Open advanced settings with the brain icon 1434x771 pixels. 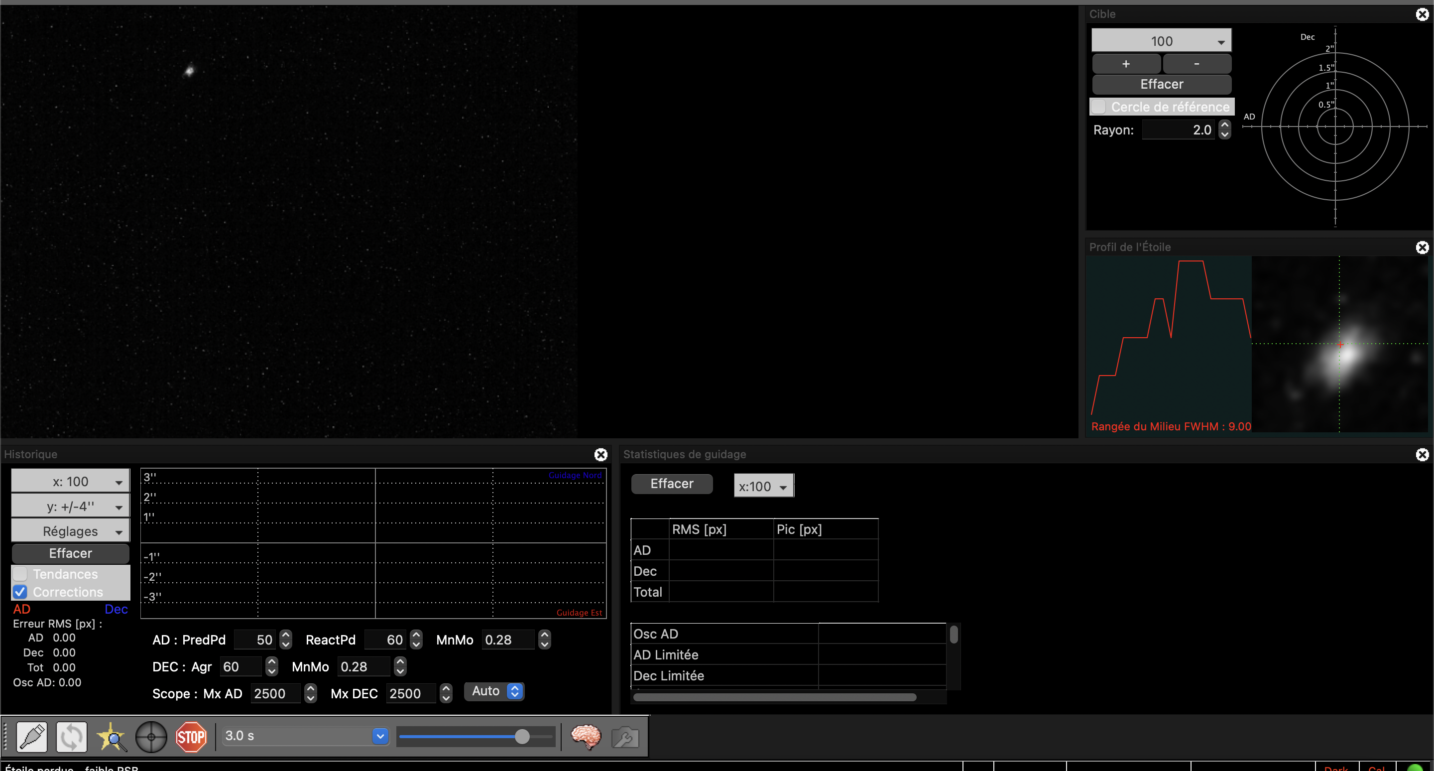click(x=586, y=737)
